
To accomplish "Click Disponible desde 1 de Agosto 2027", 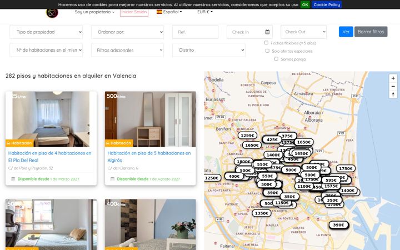I will tap(148, 179).
